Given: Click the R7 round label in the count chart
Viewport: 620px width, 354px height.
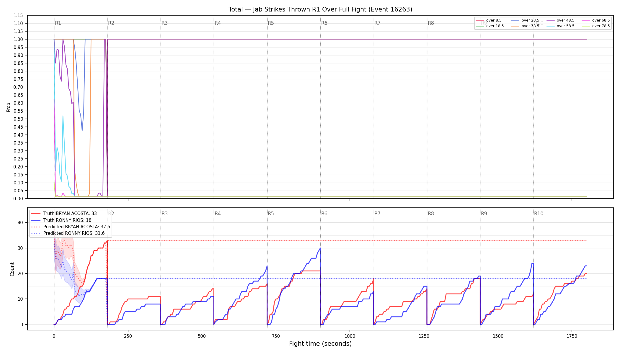Looking at the screenshot, I should pyautogui.click(x=377, y=214).
